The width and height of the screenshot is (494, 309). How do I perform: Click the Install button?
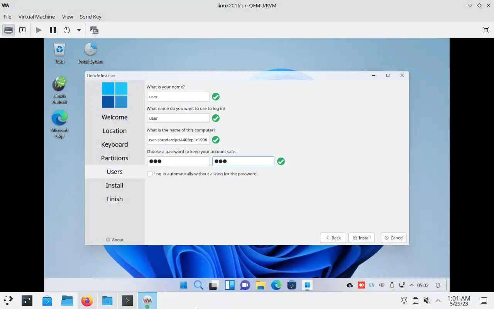[361, 238]
